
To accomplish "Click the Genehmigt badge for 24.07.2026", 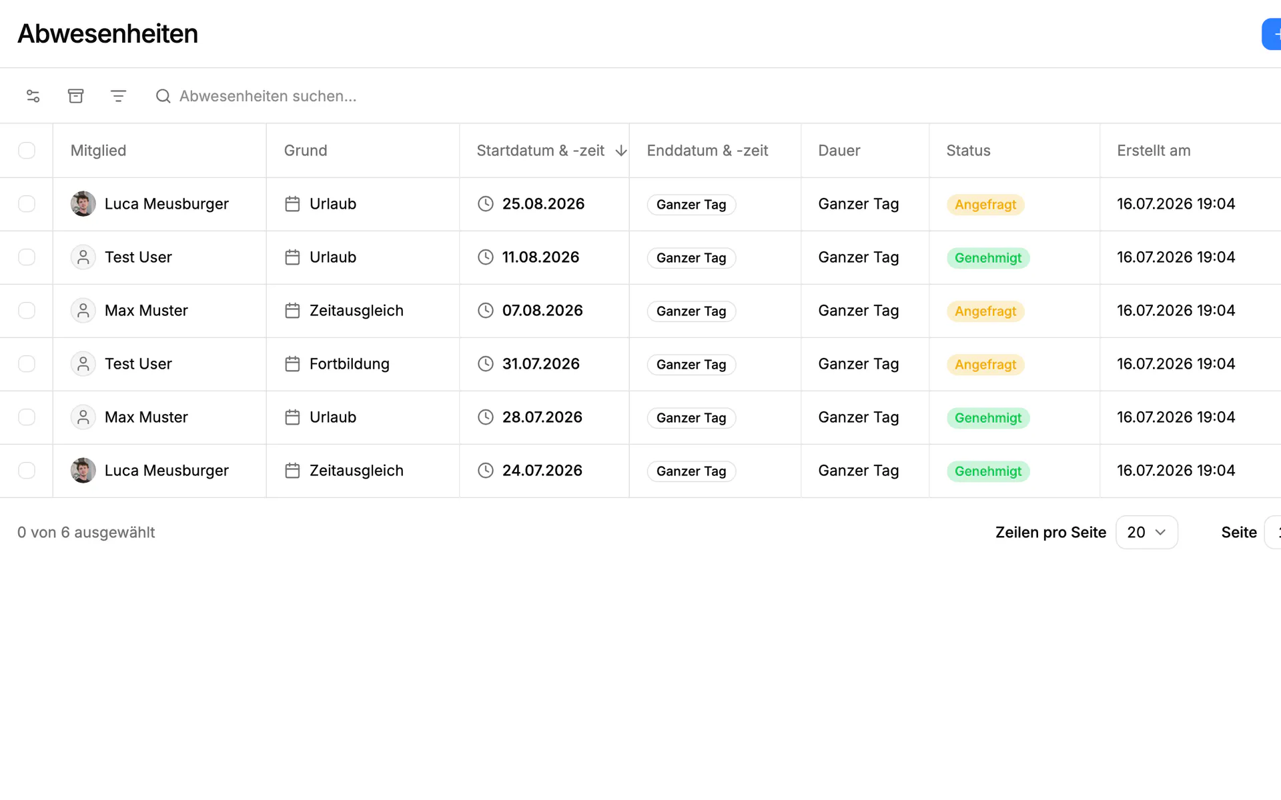I will pyautogui.click(x=988, y=471).
